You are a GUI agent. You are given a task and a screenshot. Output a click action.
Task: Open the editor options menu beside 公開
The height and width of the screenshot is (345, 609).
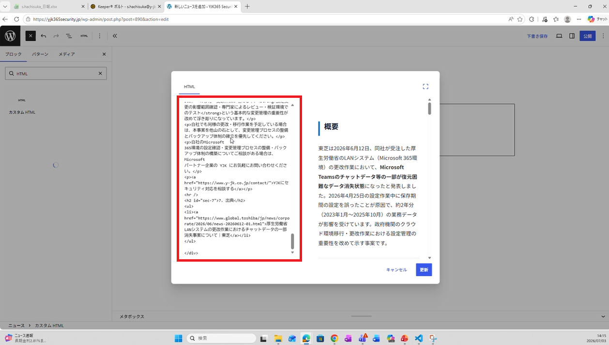click(603, 36)
